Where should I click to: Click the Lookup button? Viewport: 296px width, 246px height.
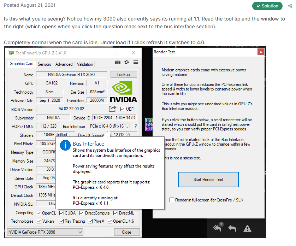[124, 75]
